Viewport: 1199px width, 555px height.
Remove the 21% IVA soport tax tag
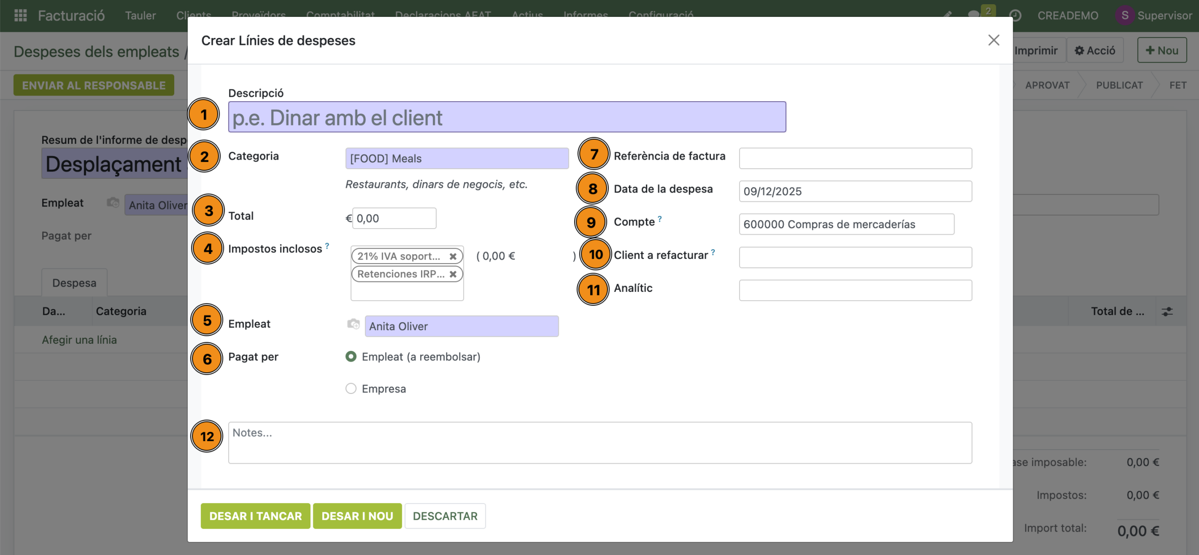(x=452, y=256)
